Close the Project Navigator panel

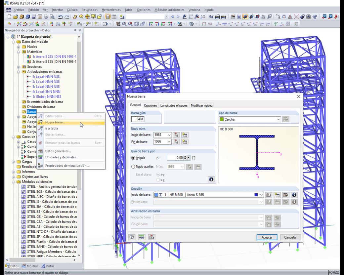click(x=80, y=30)
